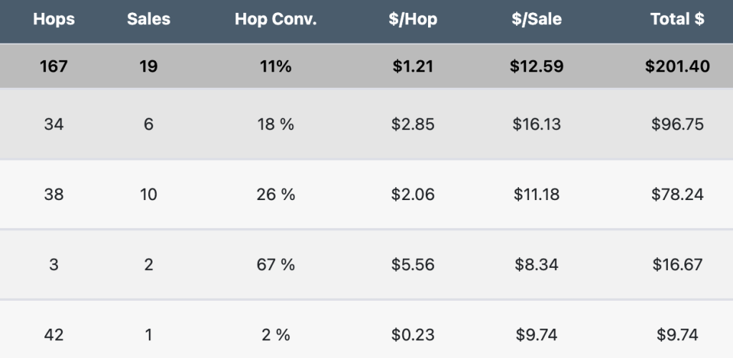Select the $12.59 average per sale cell
733x358 pixels.
[x=537, y=66]
